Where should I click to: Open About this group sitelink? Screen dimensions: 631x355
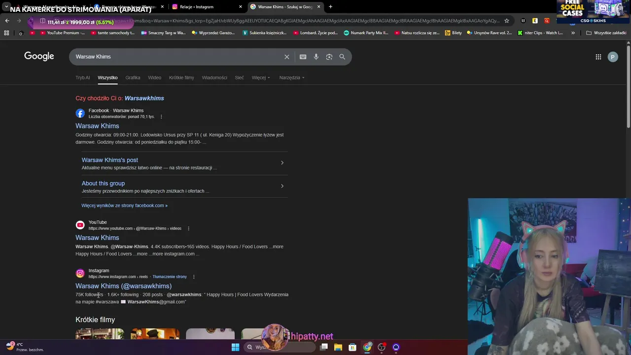(x=103, y=183)
